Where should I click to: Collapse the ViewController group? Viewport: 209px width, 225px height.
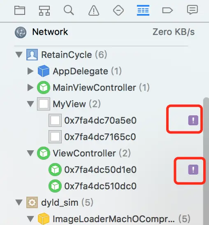[30, 153]
